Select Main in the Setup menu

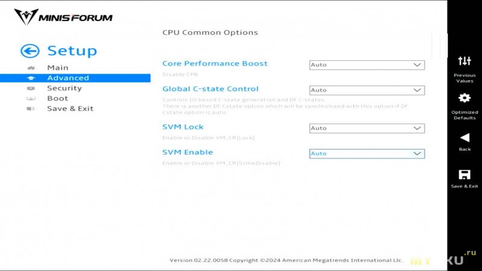point(57,67)
